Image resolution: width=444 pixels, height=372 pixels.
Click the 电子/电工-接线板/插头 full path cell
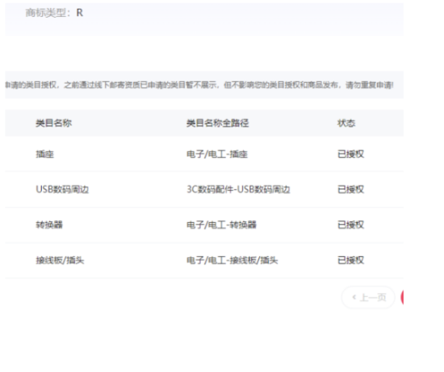click(x=232, y=260)
